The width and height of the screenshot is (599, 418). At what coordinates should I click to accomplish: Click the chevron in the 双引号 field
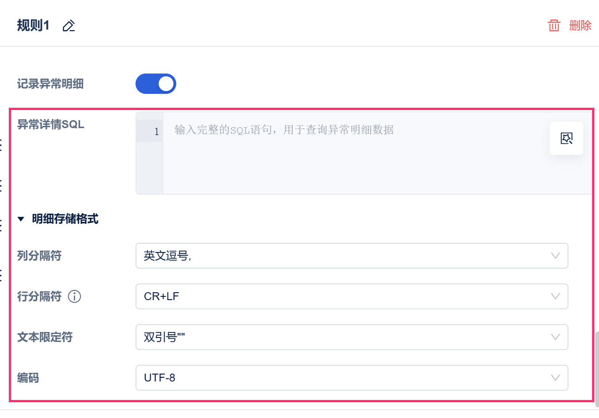[x=556, y=337]
